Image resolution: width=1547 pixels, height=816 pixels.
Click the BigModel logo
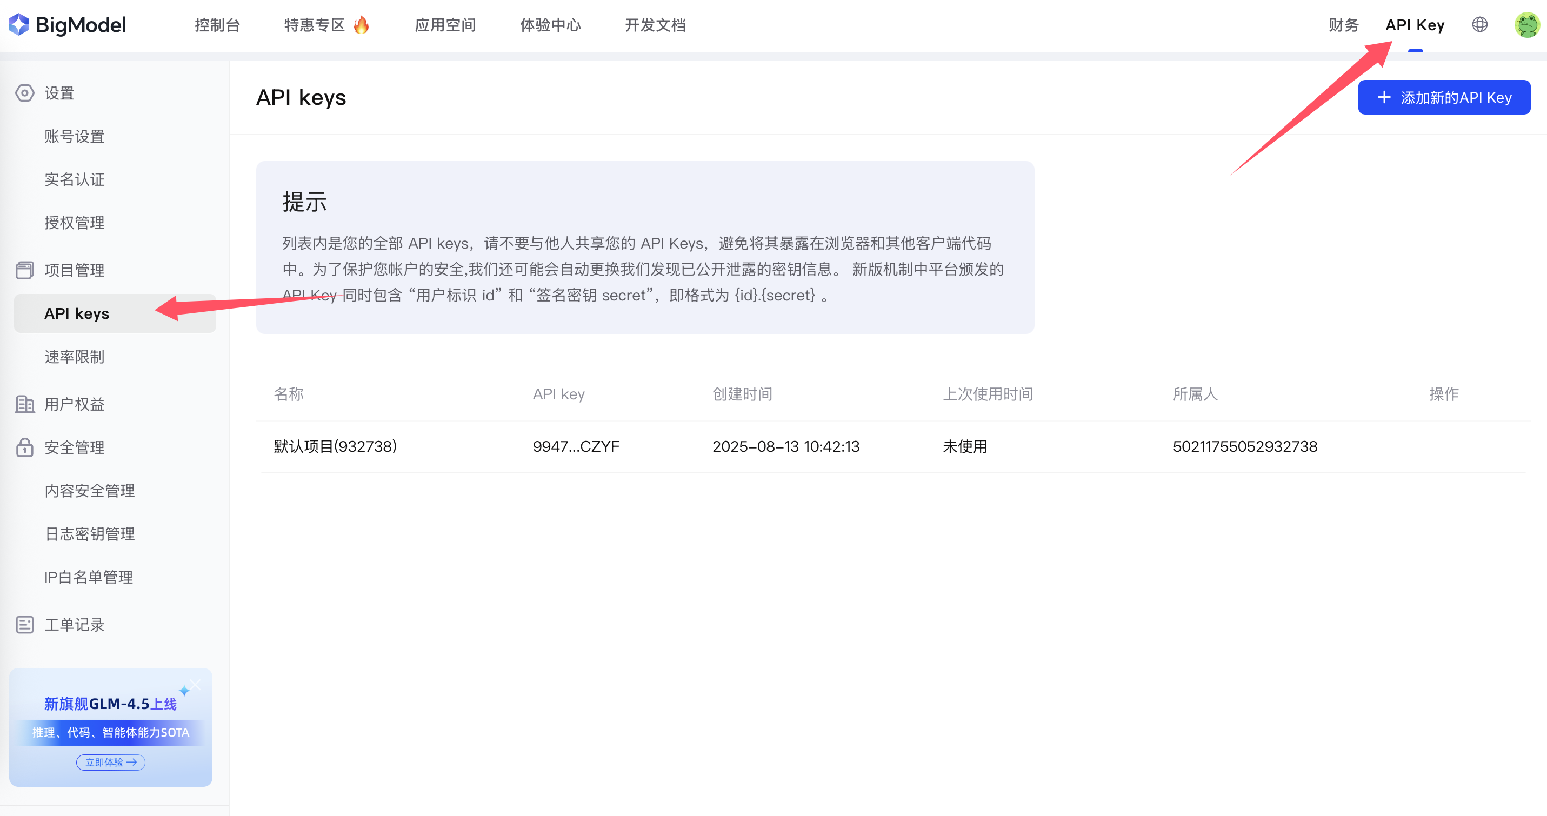pyautogui.click(x=67, y=25)
